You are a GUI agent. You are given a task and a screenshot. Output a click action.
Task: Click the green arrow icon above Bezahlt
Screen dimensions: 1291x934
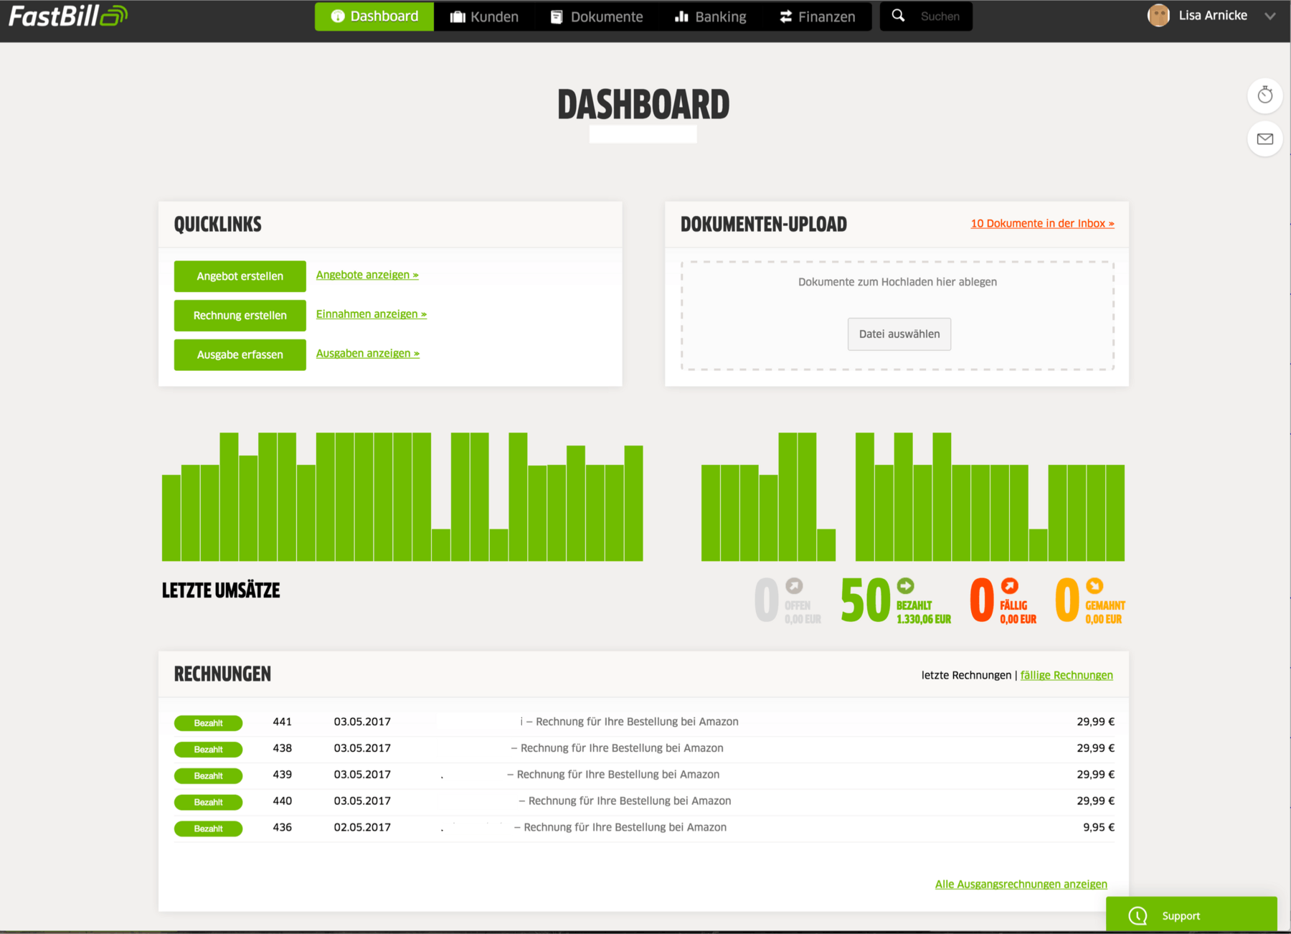pos(906,585)
